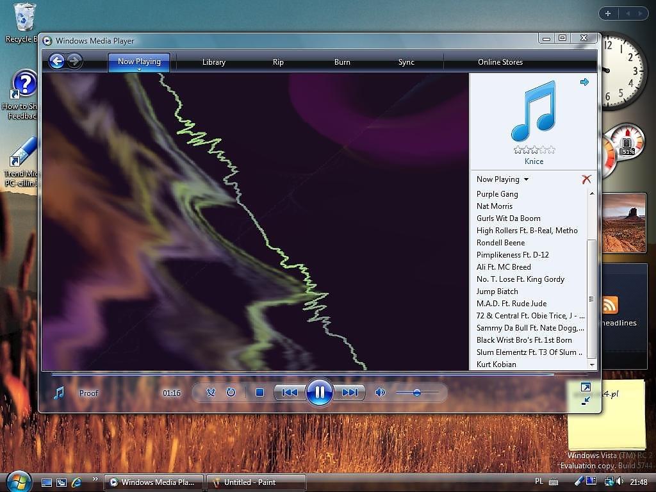This screenshot has height=492, width=656.
Task: Pause the current song
Action: (x=320, y=392)
